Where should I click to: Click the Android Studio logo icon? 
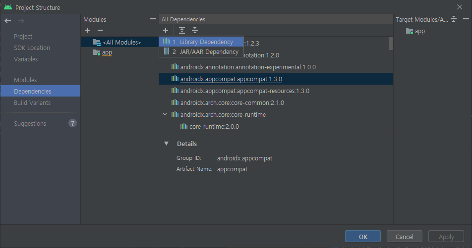coord(8,7)
